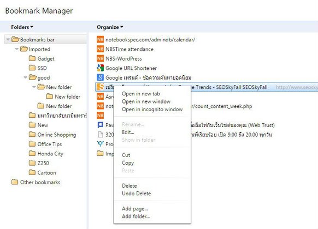Select the Honda City folder label
Screen dimensions: 318x229
[x=50, y=154]
